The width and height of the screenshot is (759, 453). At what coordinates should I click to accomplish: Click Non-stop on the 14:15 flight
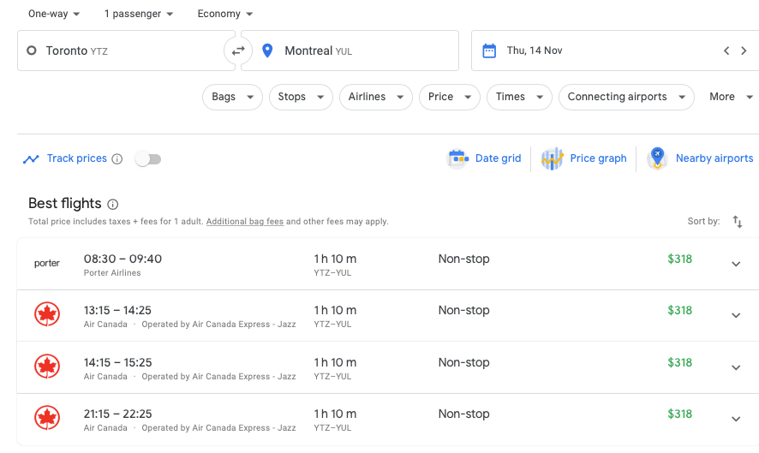point(463,362)
